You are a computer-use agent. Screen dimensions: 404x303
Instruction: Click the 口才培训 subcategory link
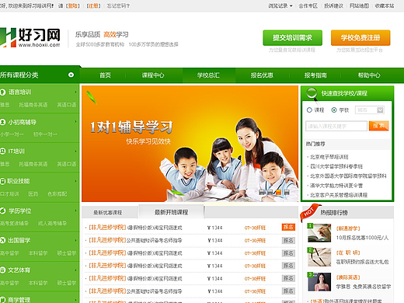[9, 193]
